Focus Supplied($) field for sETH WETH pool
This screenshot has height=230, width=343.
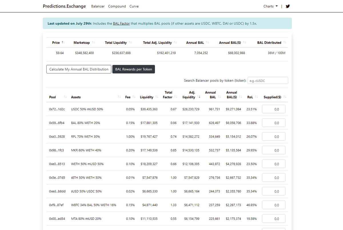coord(274,178)
